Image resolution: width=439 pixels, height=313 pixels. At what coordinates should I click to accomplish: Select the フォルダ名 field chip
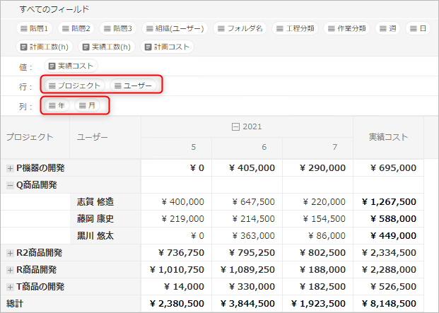(x=240, y=28)
